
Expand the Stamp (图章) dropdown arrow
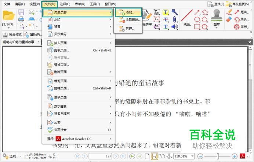[217, 28]
